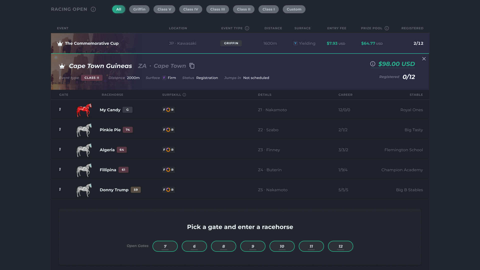Click My Candy's surfskill ring icon

(x=168, y=110)
